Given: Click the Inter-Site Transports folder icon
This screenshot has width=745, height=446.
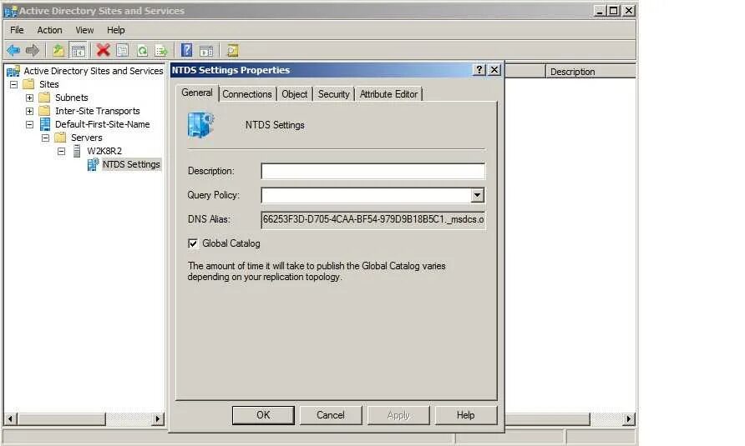Looking at the screenshot, I should pos(44,111).
